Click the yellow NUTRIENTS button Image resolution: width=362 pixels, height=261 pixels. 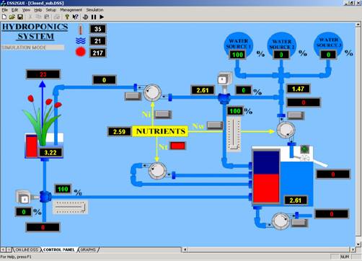pyautogui.click(x=160, y=131)
